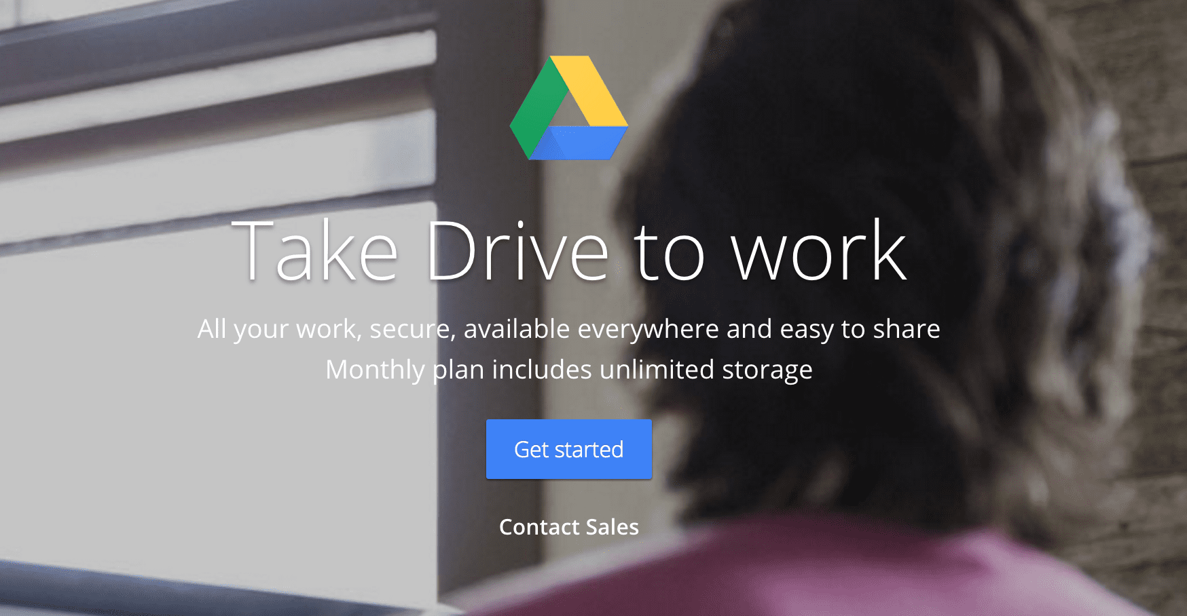
Task: Click "easy to share" in the tagline
Action: 860,330
